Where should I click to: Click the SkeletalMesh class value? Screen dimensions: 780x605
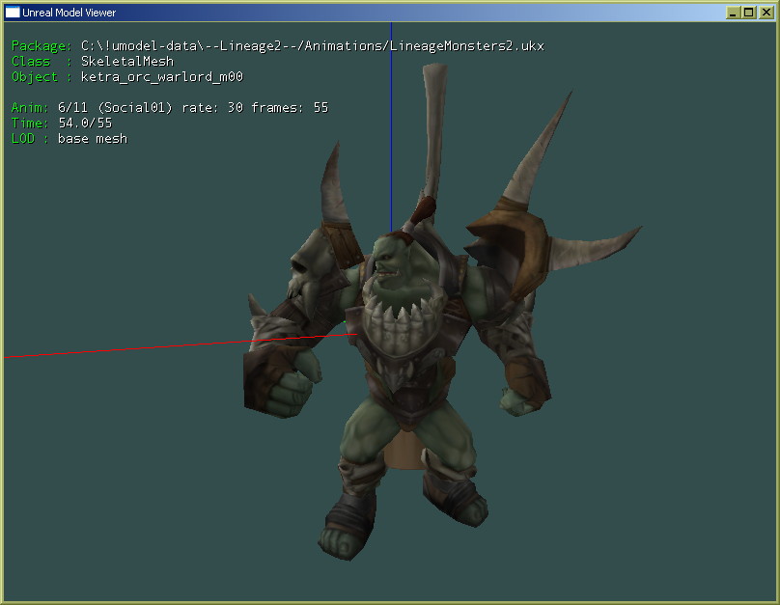point(127,61)
